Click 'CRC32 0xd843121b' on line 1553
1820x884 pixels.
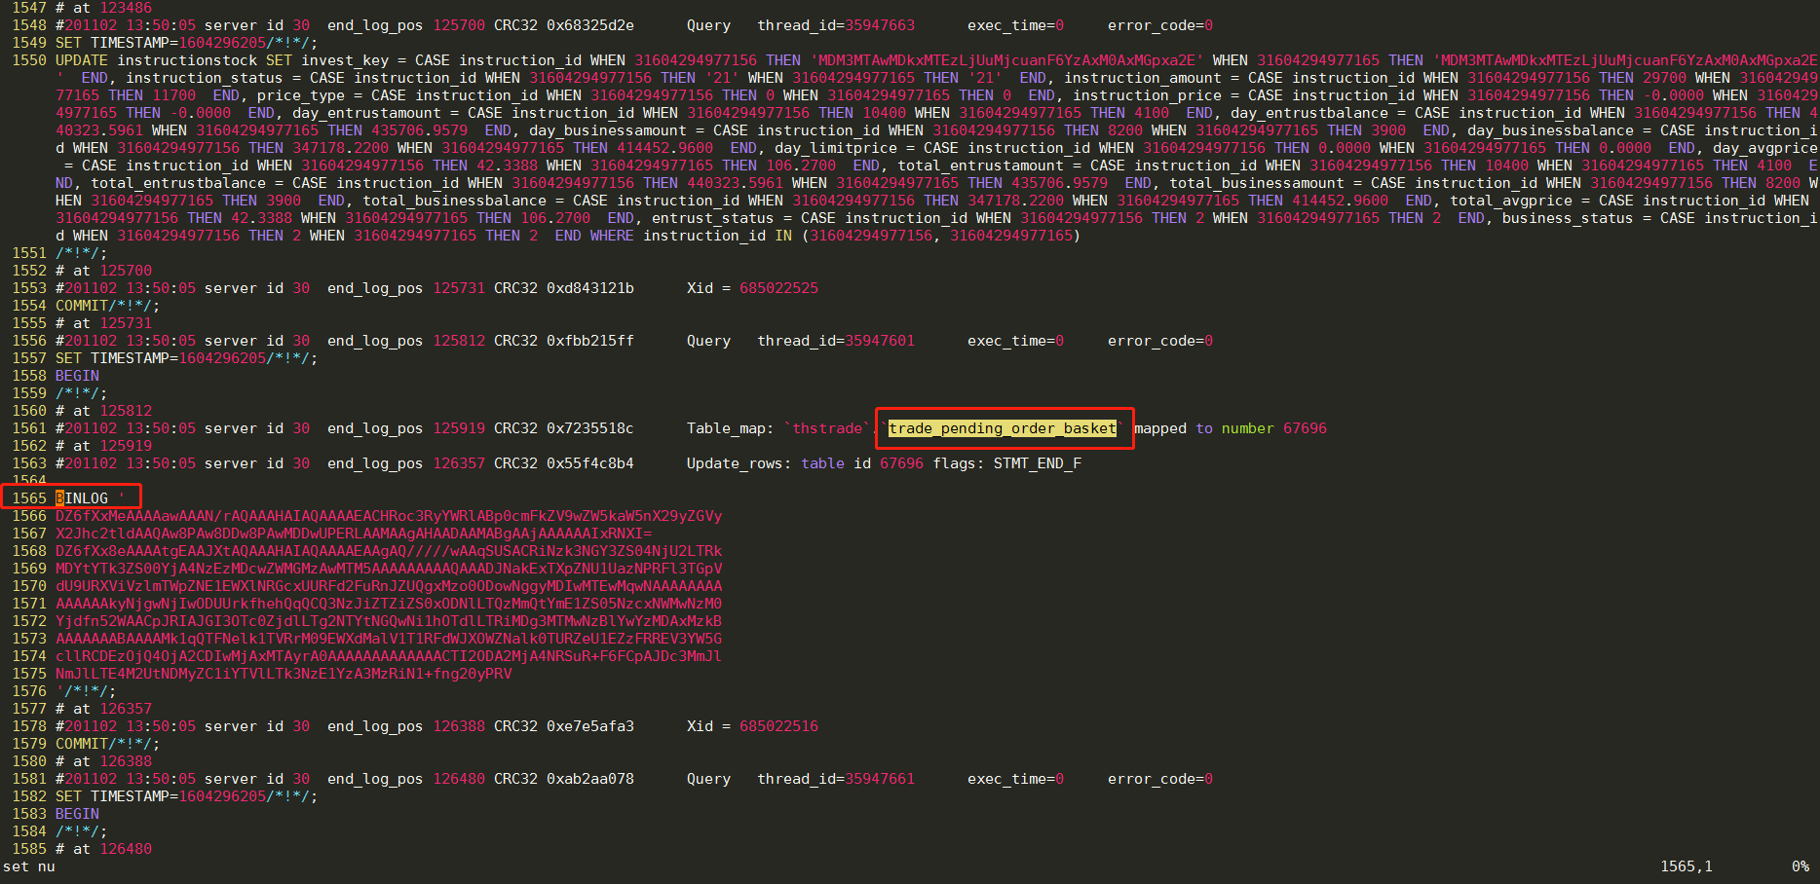tap(563, 288)
